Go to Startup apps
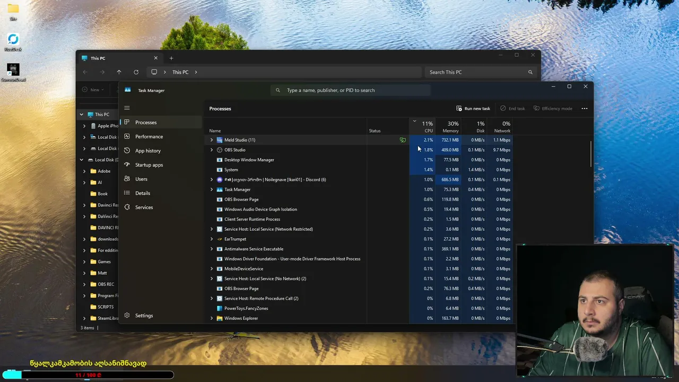Viewport: 679px width, 382px height. (161, 165)
